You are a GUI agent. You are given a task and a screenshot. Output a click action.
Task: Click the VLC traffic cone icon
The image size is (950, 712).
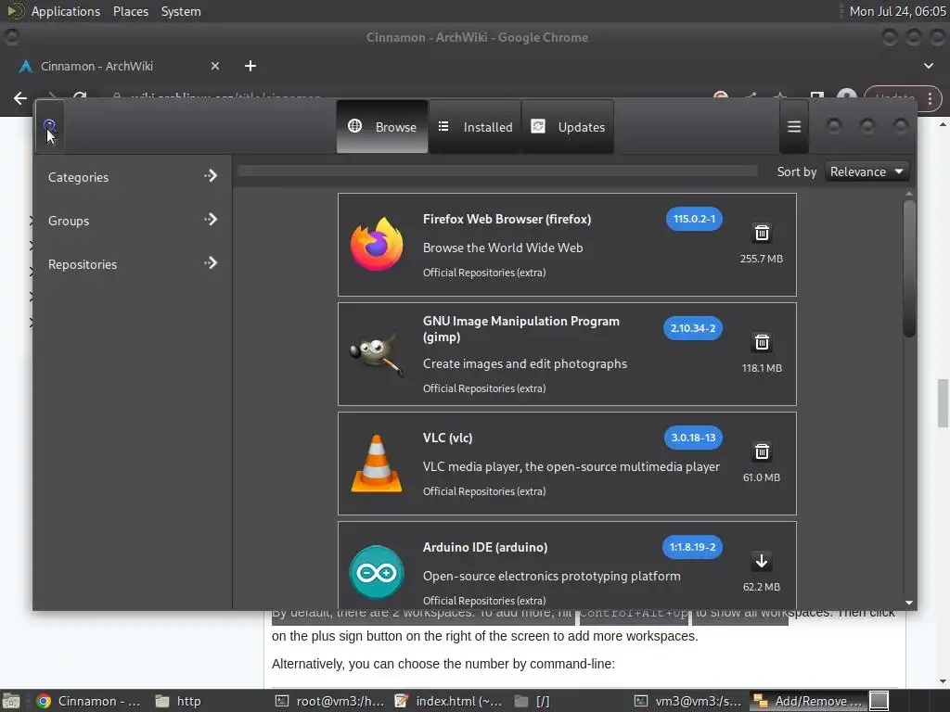(x=377, y=464)
